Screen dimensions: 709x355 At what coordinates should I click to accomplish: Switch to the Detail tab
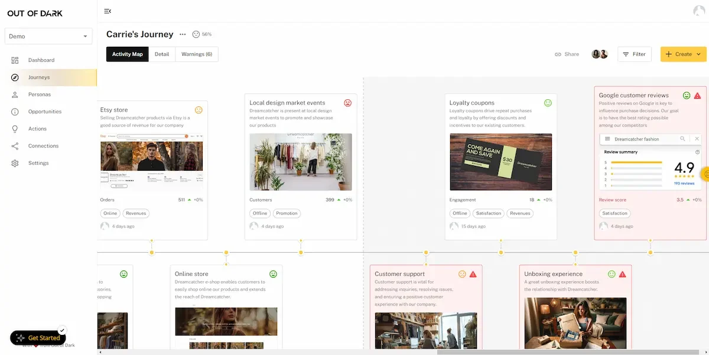pos(162,54)
